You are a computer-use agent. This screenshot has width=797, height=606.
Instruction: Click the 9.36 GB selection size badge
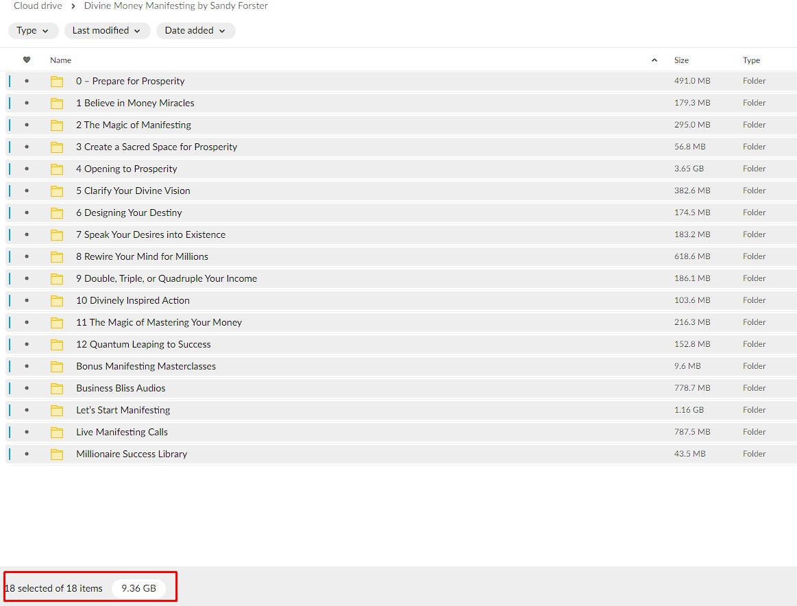tap(138, 588)
